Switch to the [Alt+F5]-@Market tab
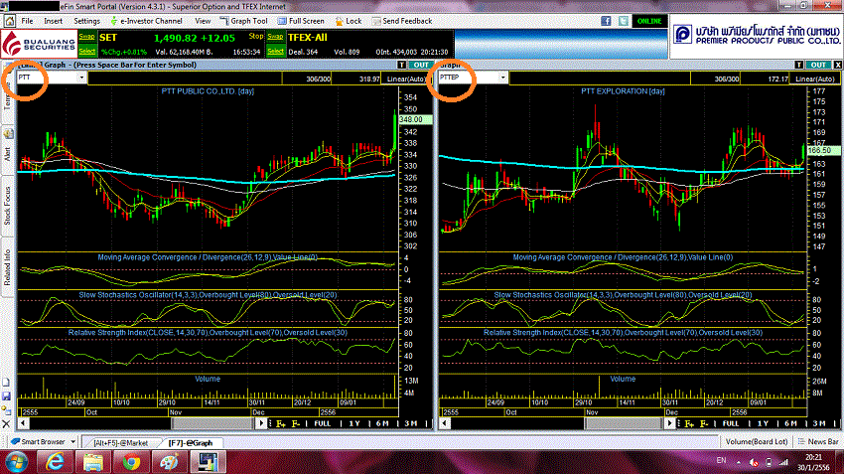 pyautogui.click(x=120, y=443)
